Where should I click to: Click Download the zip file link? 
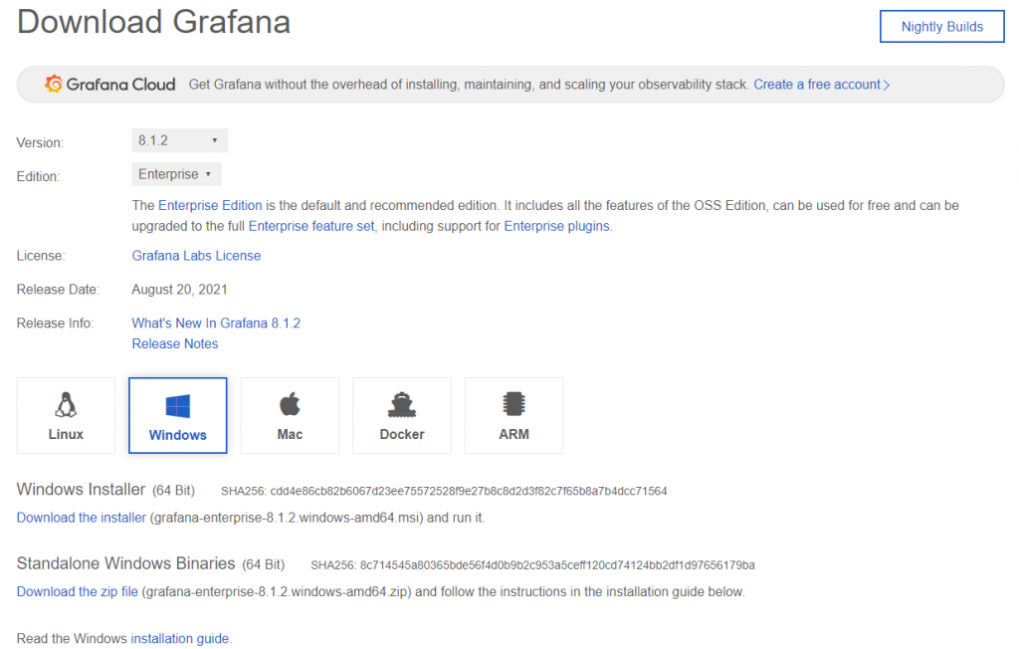78,592
